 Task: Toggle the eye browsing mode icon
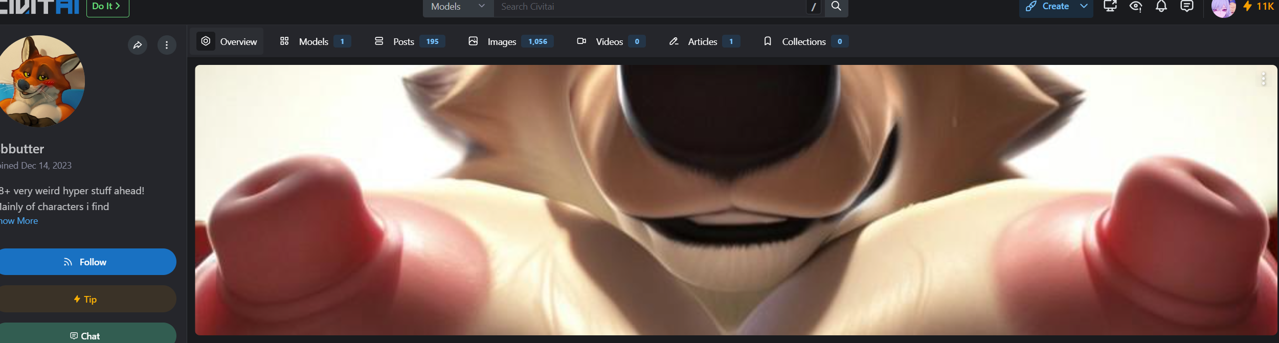[1136, 6]
